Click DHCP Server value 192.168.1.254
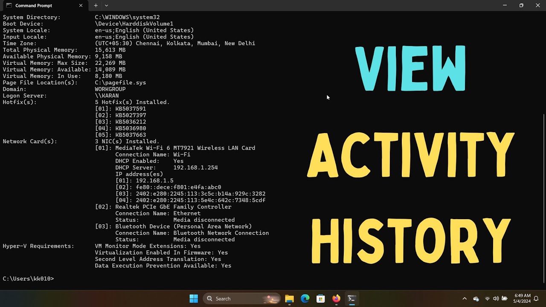The width and height of the screenshot is (546, 307). (x=195, y=168)
